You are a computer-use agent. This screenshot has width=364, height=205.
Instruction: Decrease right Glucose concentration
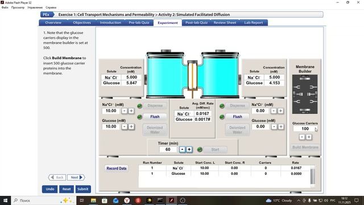(x=274, y=126)
